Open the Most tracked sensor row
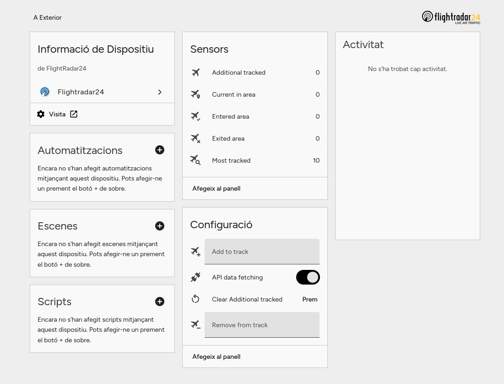 [x=255, y=160]
